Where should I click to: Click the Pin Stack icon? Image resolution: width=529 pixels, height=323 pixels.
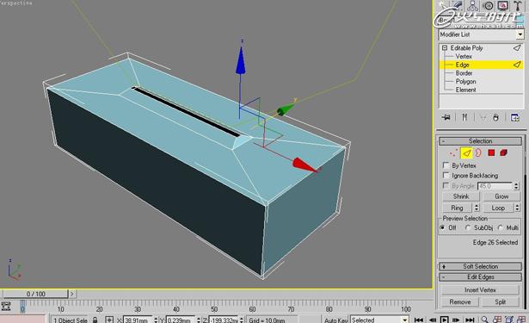446,117
